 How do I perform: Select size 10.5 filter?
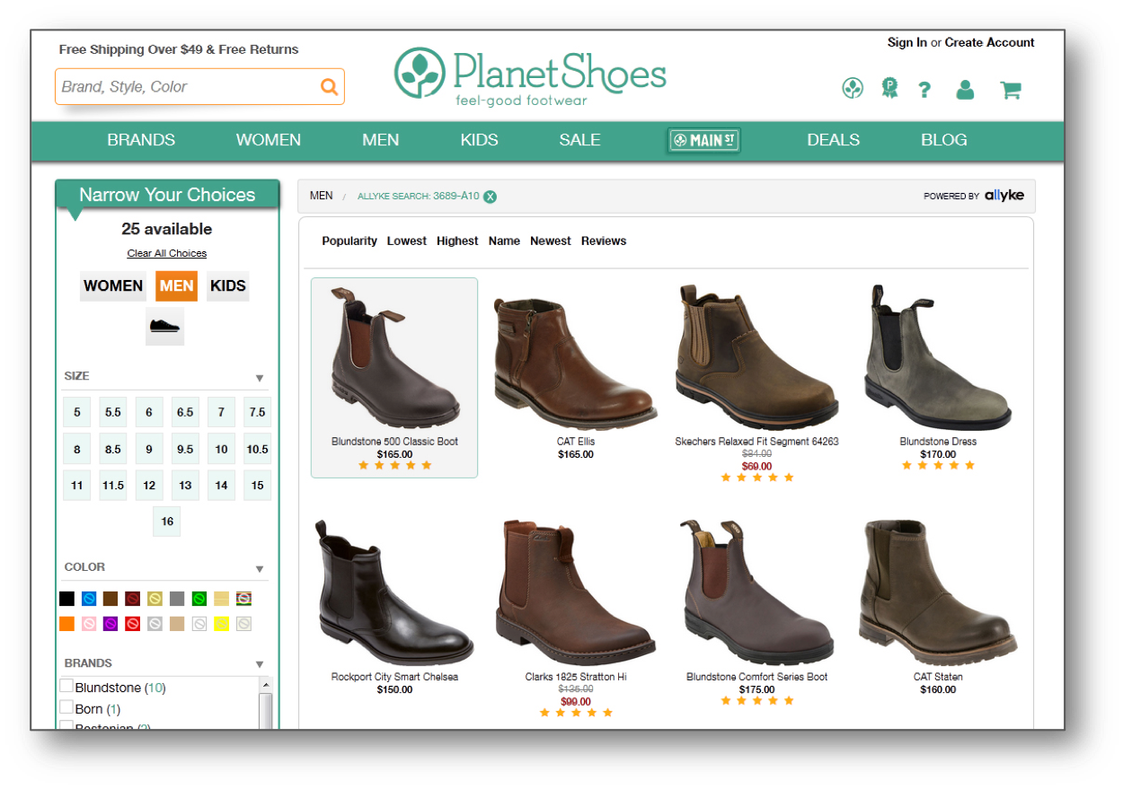258,449
